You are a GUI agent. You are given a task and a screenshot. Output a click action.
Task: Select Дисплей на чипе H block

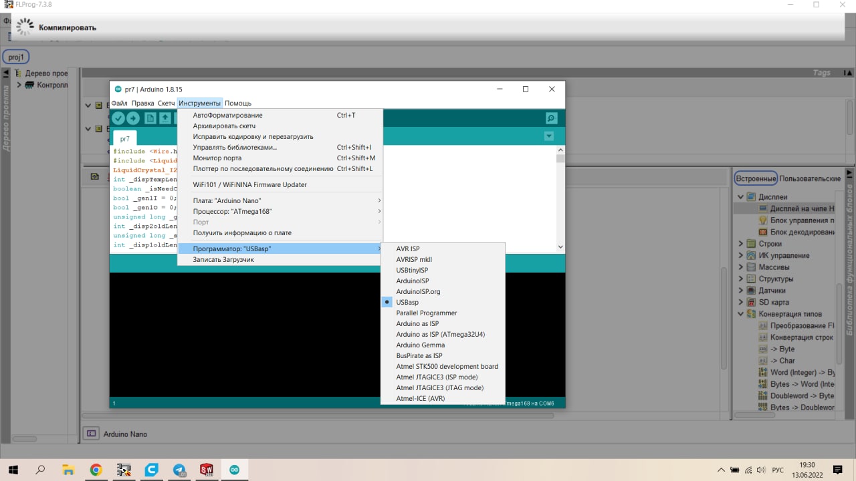click(x=796, y=208)
